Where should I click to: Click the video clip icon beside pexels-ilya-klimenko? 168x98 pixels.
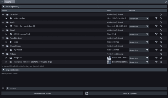tap(11, 62)
